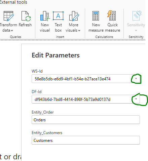The image size is (148, 161).
Task: Edit the Entity_Customers field containing Customers
Action: click(86, 140)
